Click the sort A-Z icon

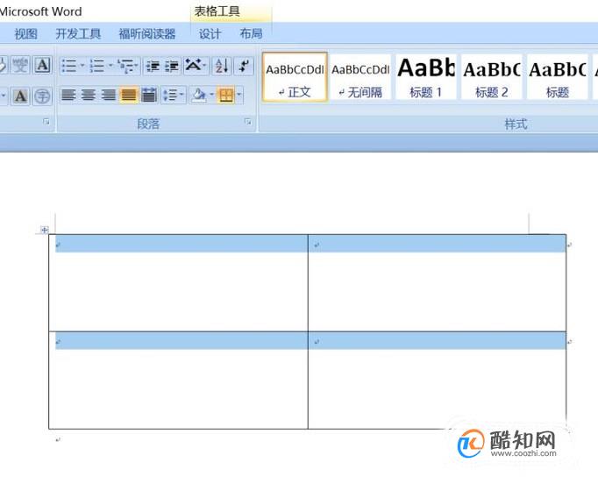222,66
